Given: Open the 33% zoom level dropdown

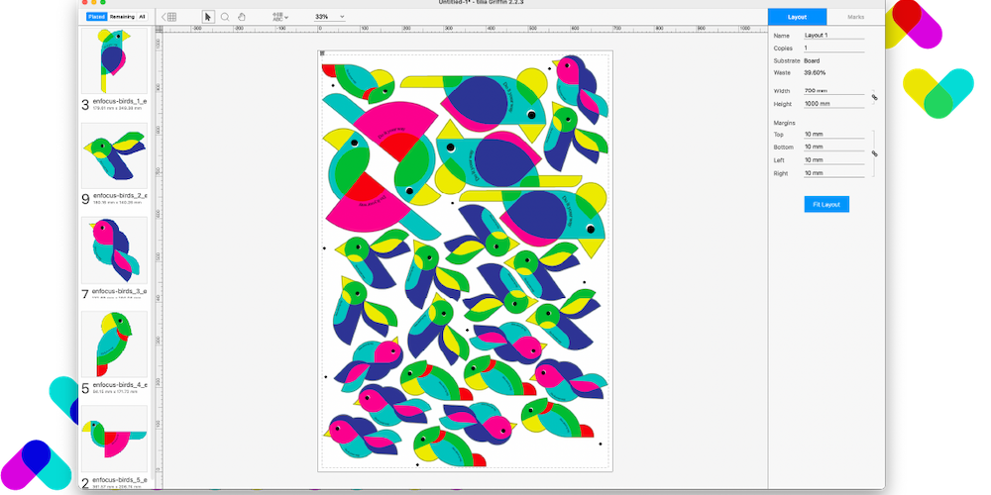Looking at the screenshot, I should click(330, 17).
